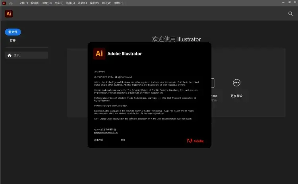The image size is (298, 184).
Task: Click the partially hidden 1080 preset icon
Action: click(213, 83)
